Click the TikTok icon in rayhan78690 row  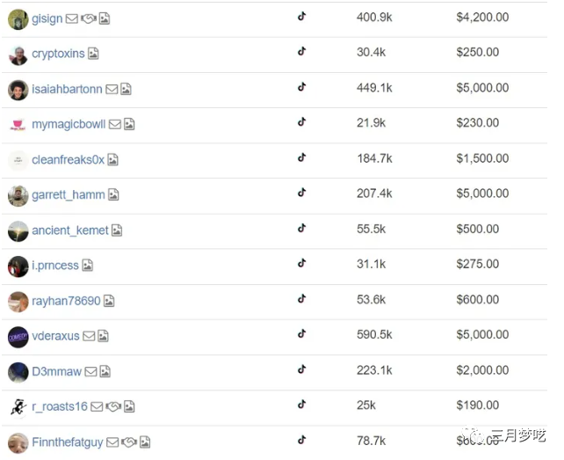[x=301, y=298]
